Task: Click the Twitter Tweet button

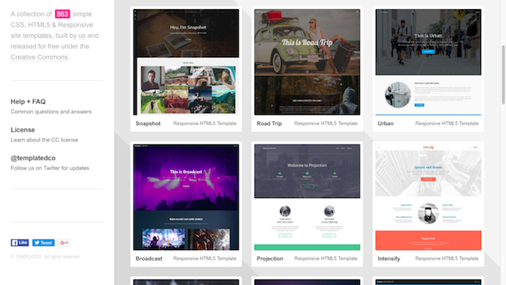Action: click(x=43, y=243)
